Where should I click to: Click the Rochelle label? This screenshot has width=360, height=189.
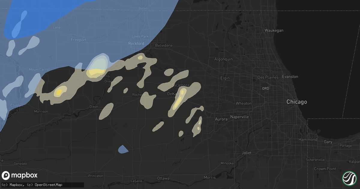[x=139, y=94]
